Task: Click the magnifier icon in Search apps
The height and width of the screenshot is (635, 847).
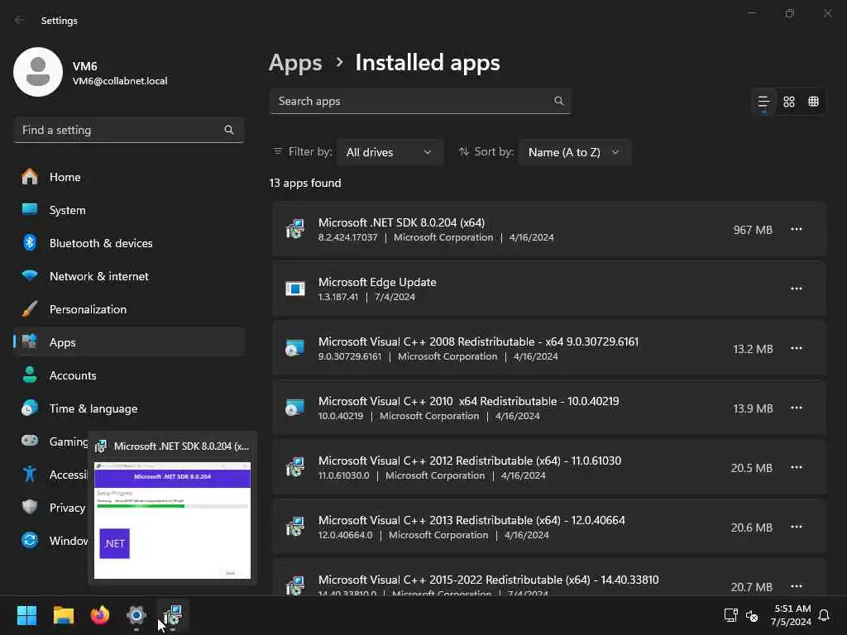Action: (x=559, y=101)
